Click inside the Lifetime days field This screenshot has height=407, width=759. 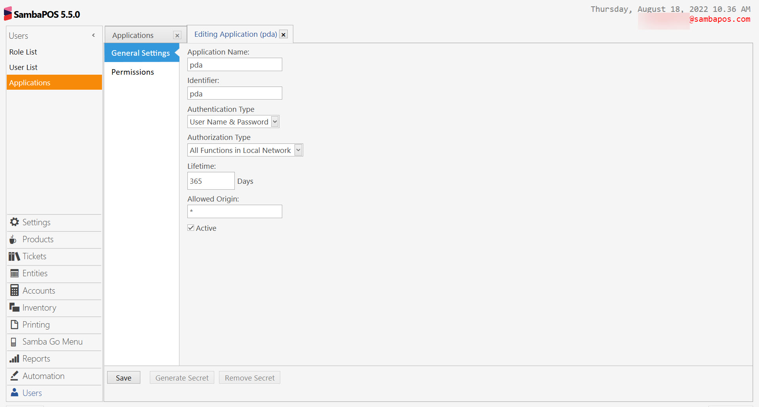(x=211, y=181)
